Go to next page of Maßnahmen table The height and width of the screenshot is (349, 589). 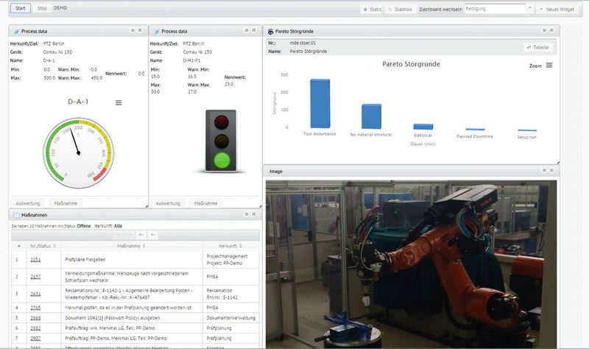[x=141, y=235]
